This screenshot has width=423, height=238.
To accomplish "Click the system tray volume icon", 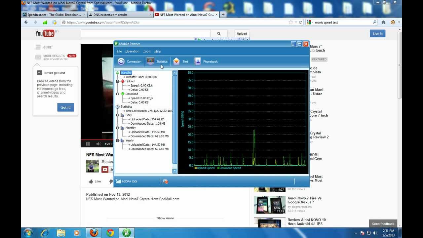I will coord(375,233).
